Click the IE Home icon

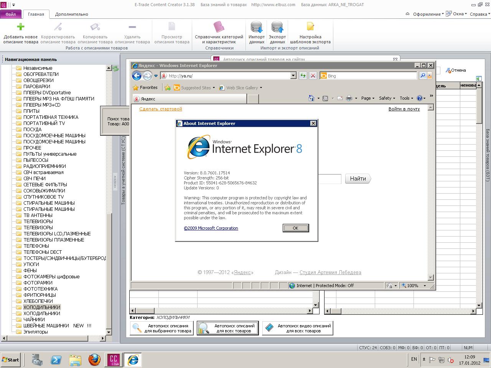click(311, 98)
